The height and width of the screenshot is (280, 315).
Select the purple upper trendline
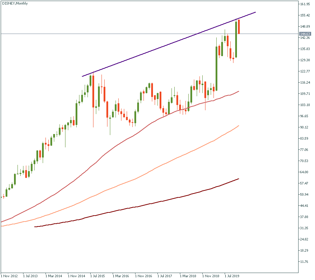click(x=168, y=44)
